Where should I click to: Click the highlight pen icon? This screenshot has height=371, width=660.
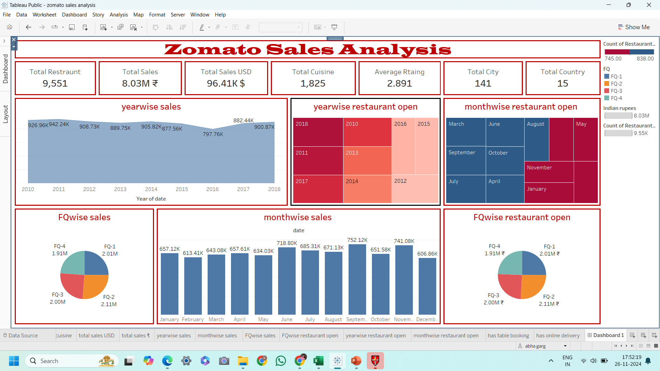click(202, 27)
